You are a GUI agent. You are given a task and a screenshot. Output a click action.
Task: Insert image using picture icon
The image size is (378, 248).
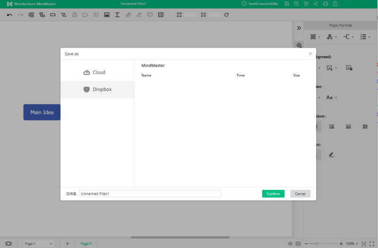pos(107,15)
